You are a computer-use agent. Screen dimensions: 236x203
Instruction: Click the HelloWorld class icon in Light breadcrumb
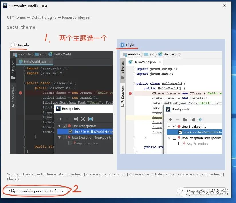pyautogui.click(x=160, y=54)
